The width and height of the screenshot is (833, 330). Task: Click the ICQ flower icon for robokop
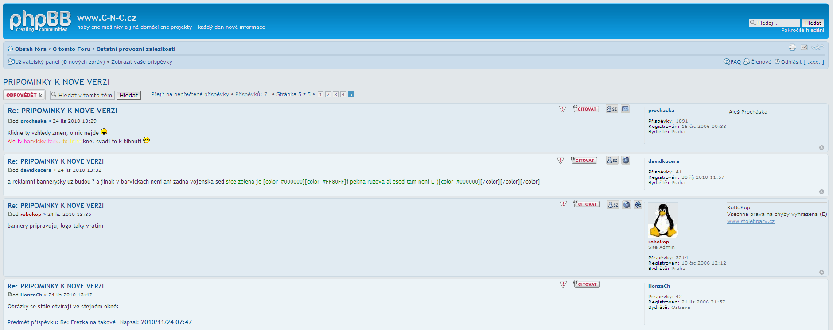(638, 205)
